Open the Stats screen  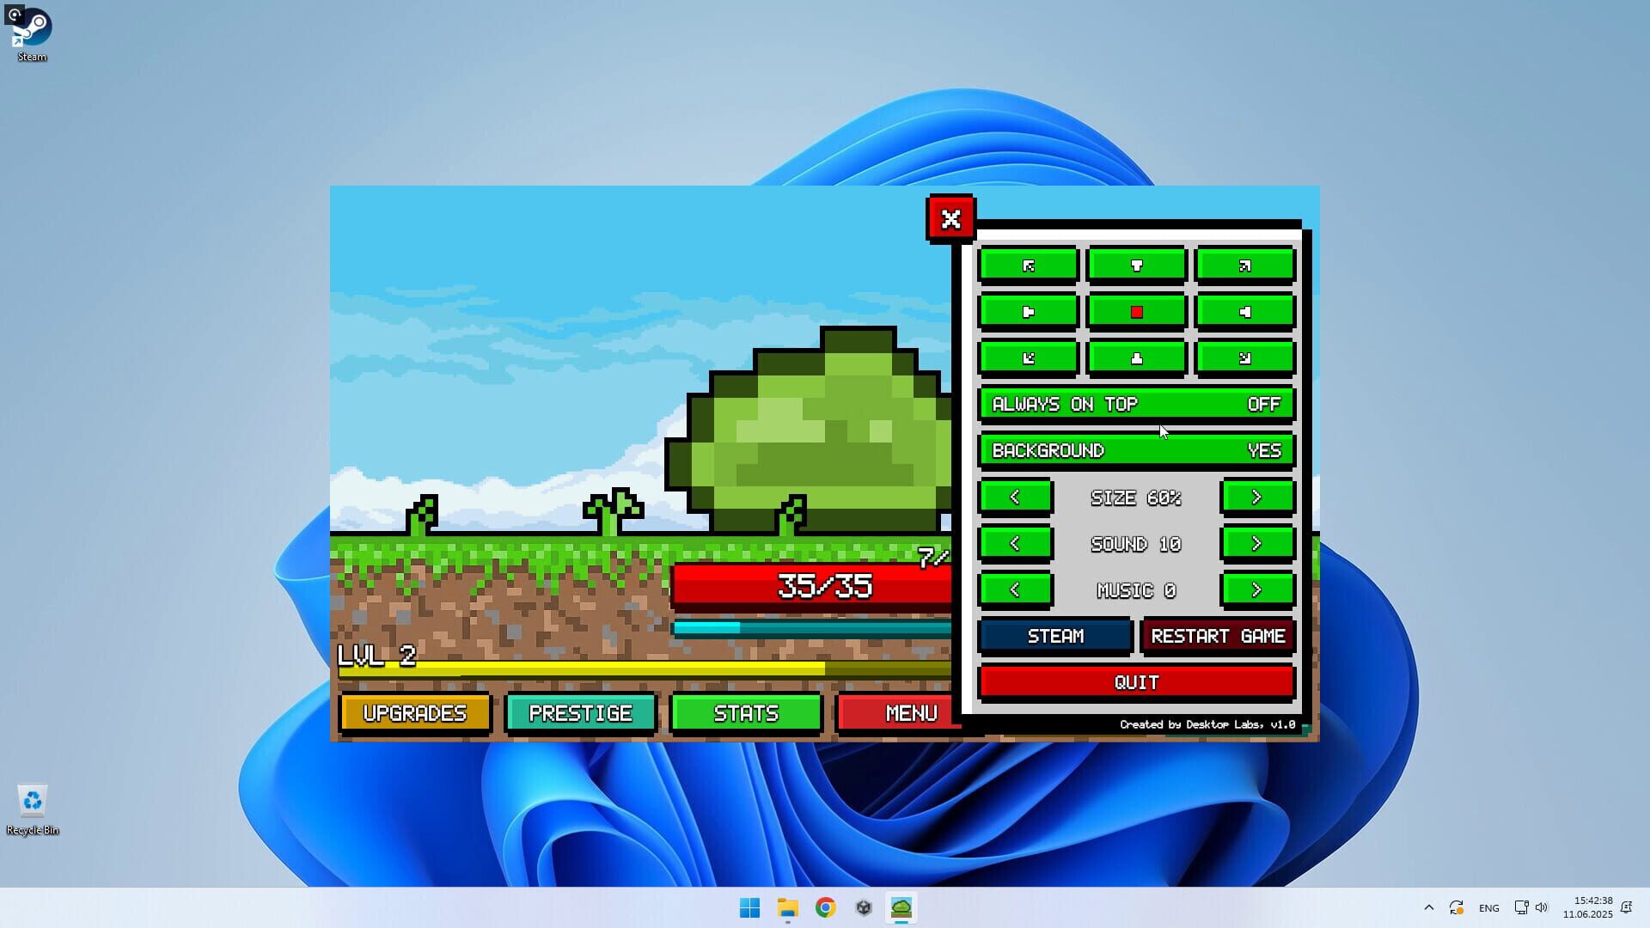pos(746,713)
